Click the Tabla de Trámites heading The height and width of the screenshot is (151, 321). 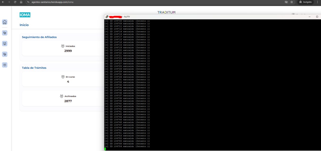coord(34,68)
